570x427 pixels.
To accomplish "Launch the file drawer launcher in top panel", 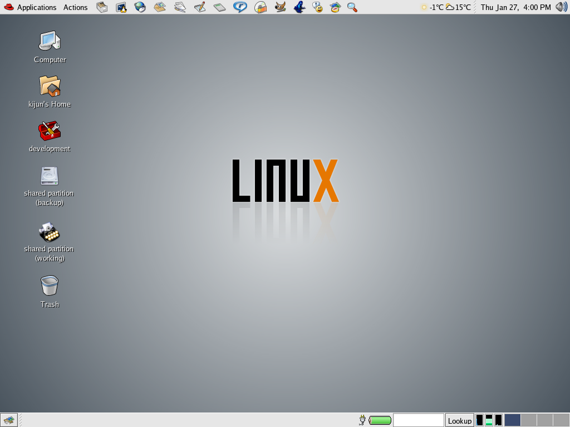I will [x=102, y=7].
